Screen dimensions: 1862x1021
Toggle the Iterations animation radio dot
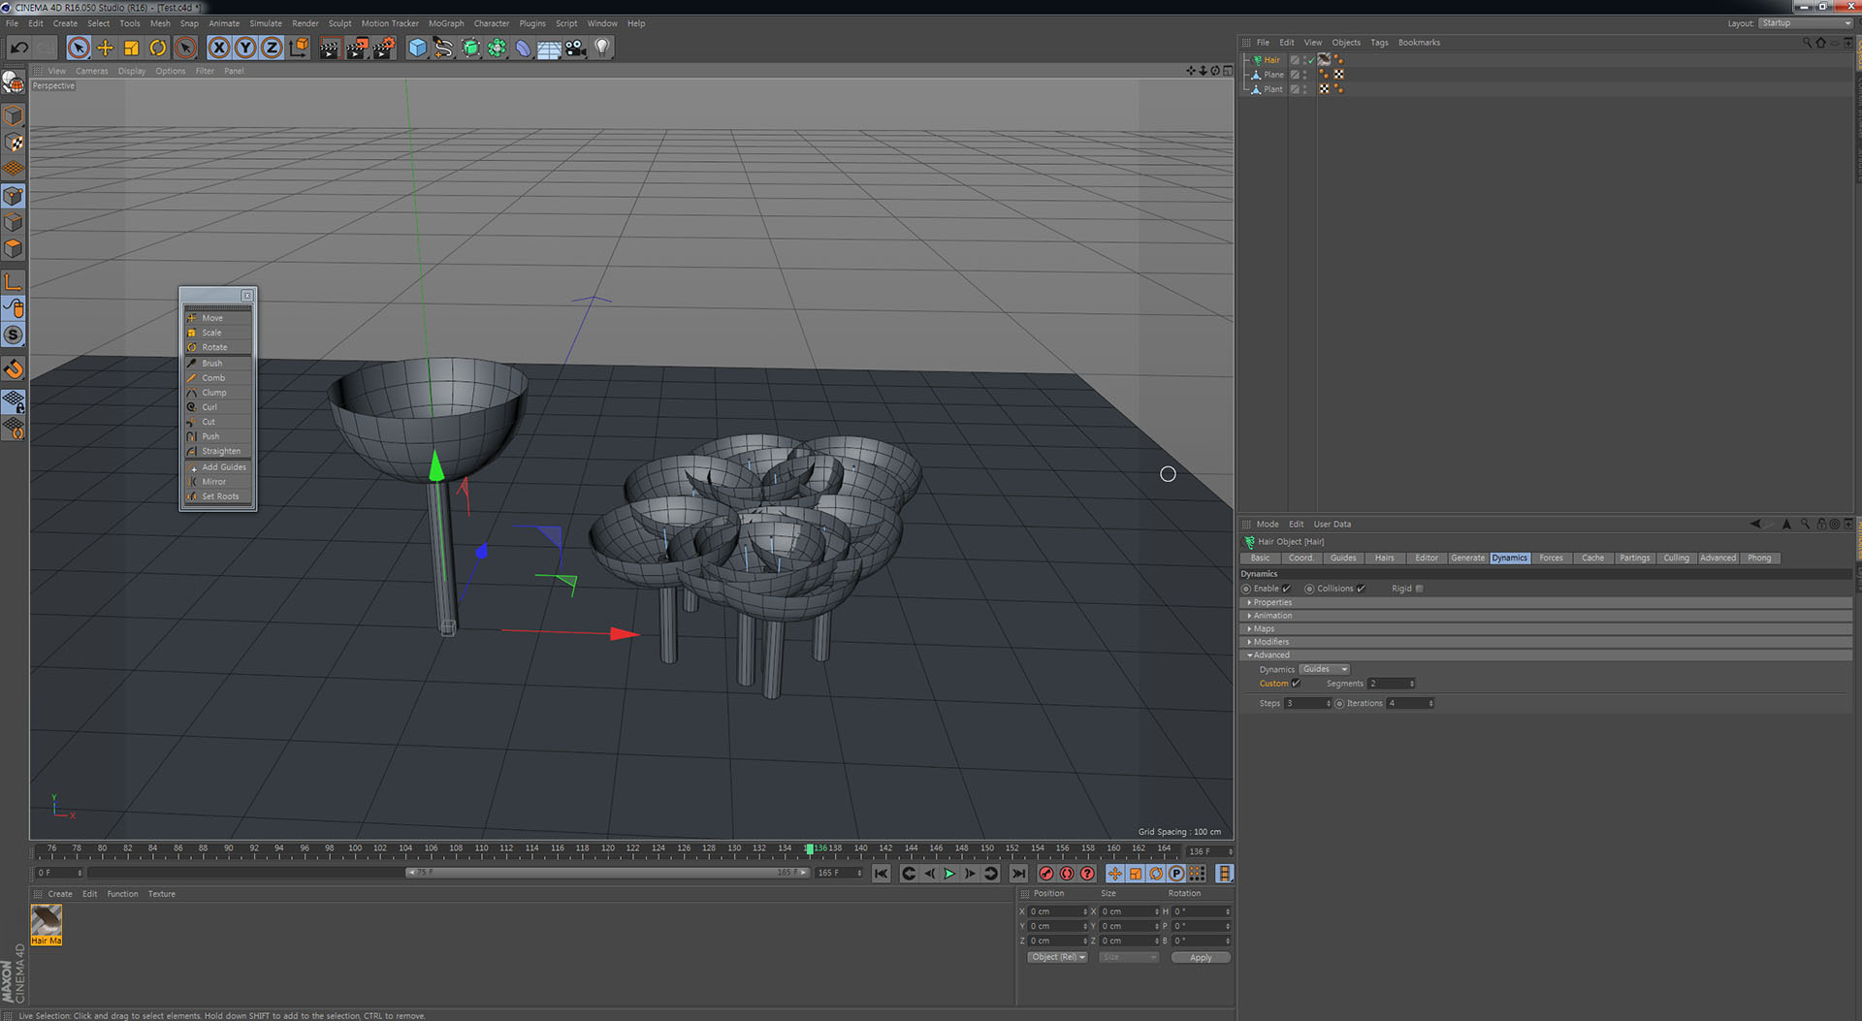pos(1339,704)
